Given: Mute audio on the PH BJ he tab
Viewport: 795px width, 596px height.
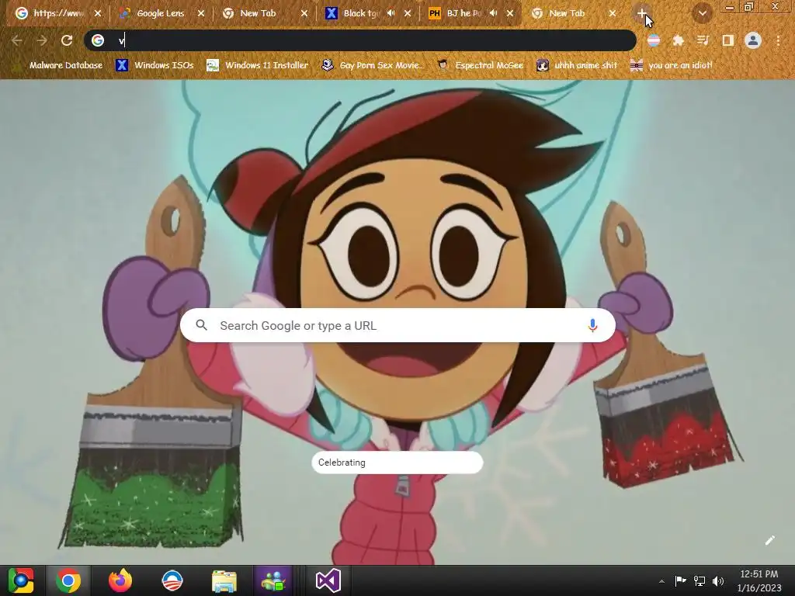Looking at the screenshot, I should point(494,14).
